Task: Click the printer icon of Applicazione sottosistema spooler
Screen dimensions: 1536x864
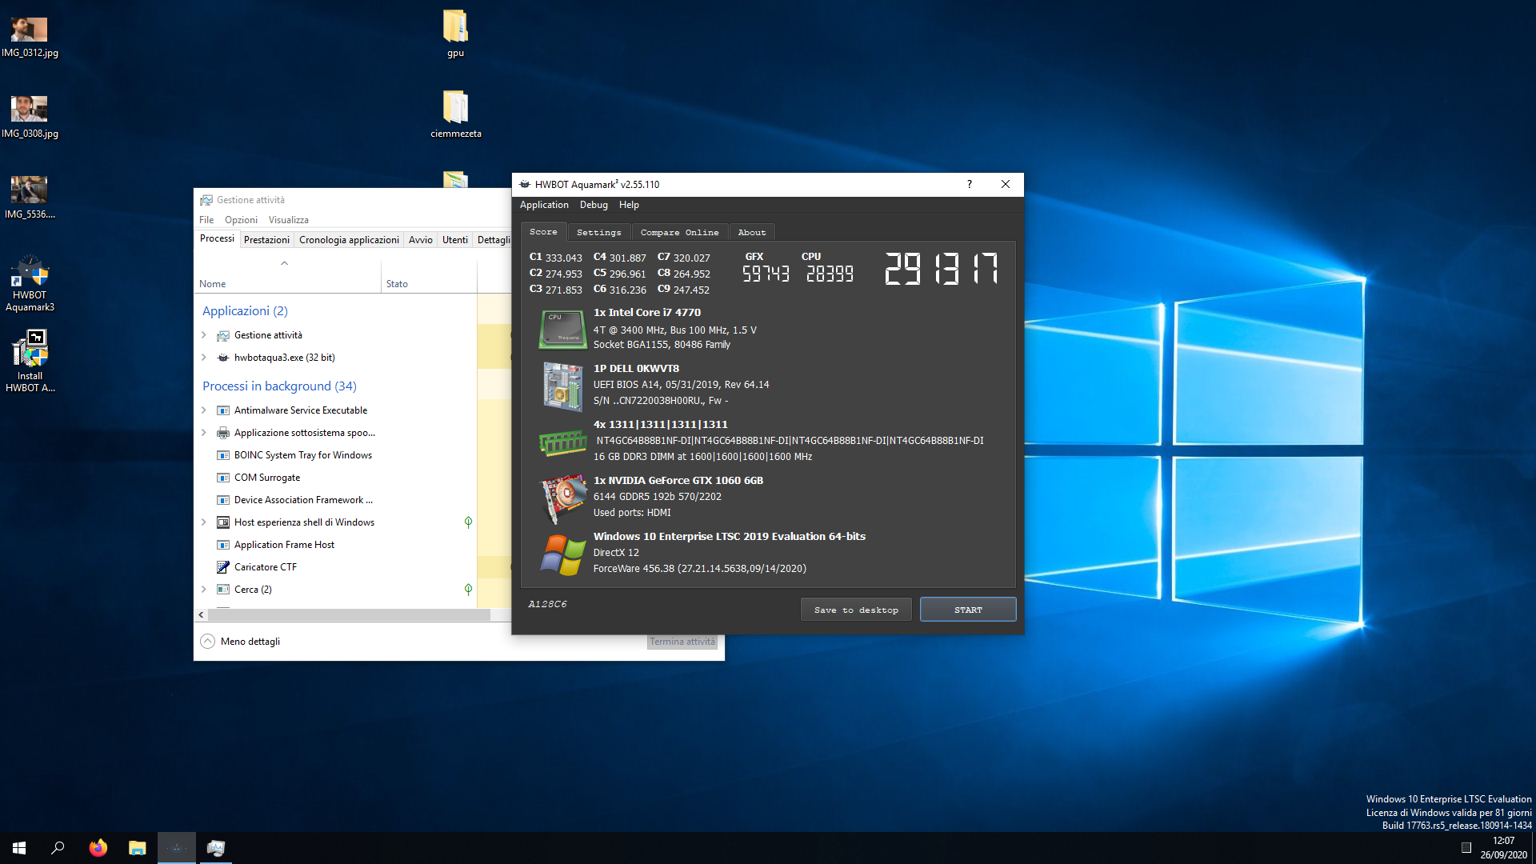Action: pos(223,433)
